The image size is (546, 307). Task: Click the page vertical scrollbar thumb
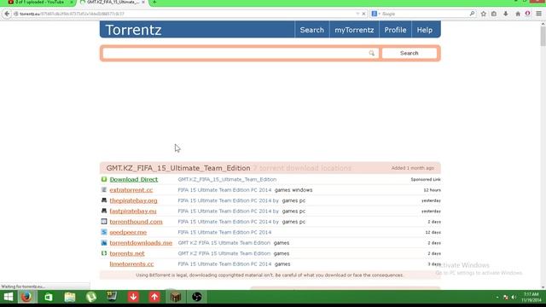543,36
